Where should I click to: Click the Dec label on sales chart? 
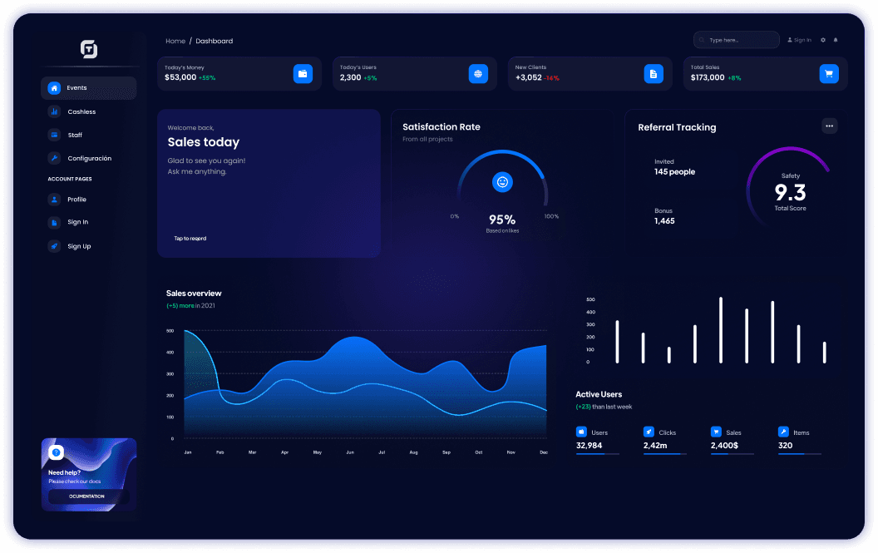point(544,452)
